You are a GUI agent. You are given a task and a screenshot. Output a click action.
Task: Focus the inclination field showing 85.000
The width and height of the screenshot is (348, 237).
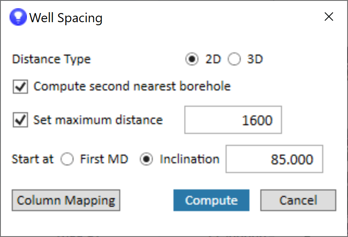point(274,159)
